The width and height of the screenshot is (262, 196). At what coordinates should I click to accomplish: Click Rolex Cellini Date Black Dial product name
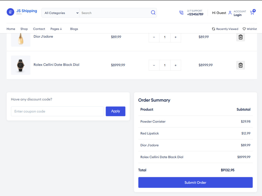[57, 65]
